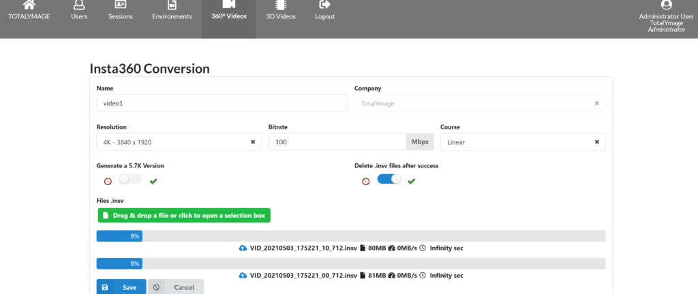The width and height of the screenshot is (698, 294).
Task: Open the Company dropdown showing TotalYmage
Action: (x=480, y=103)
